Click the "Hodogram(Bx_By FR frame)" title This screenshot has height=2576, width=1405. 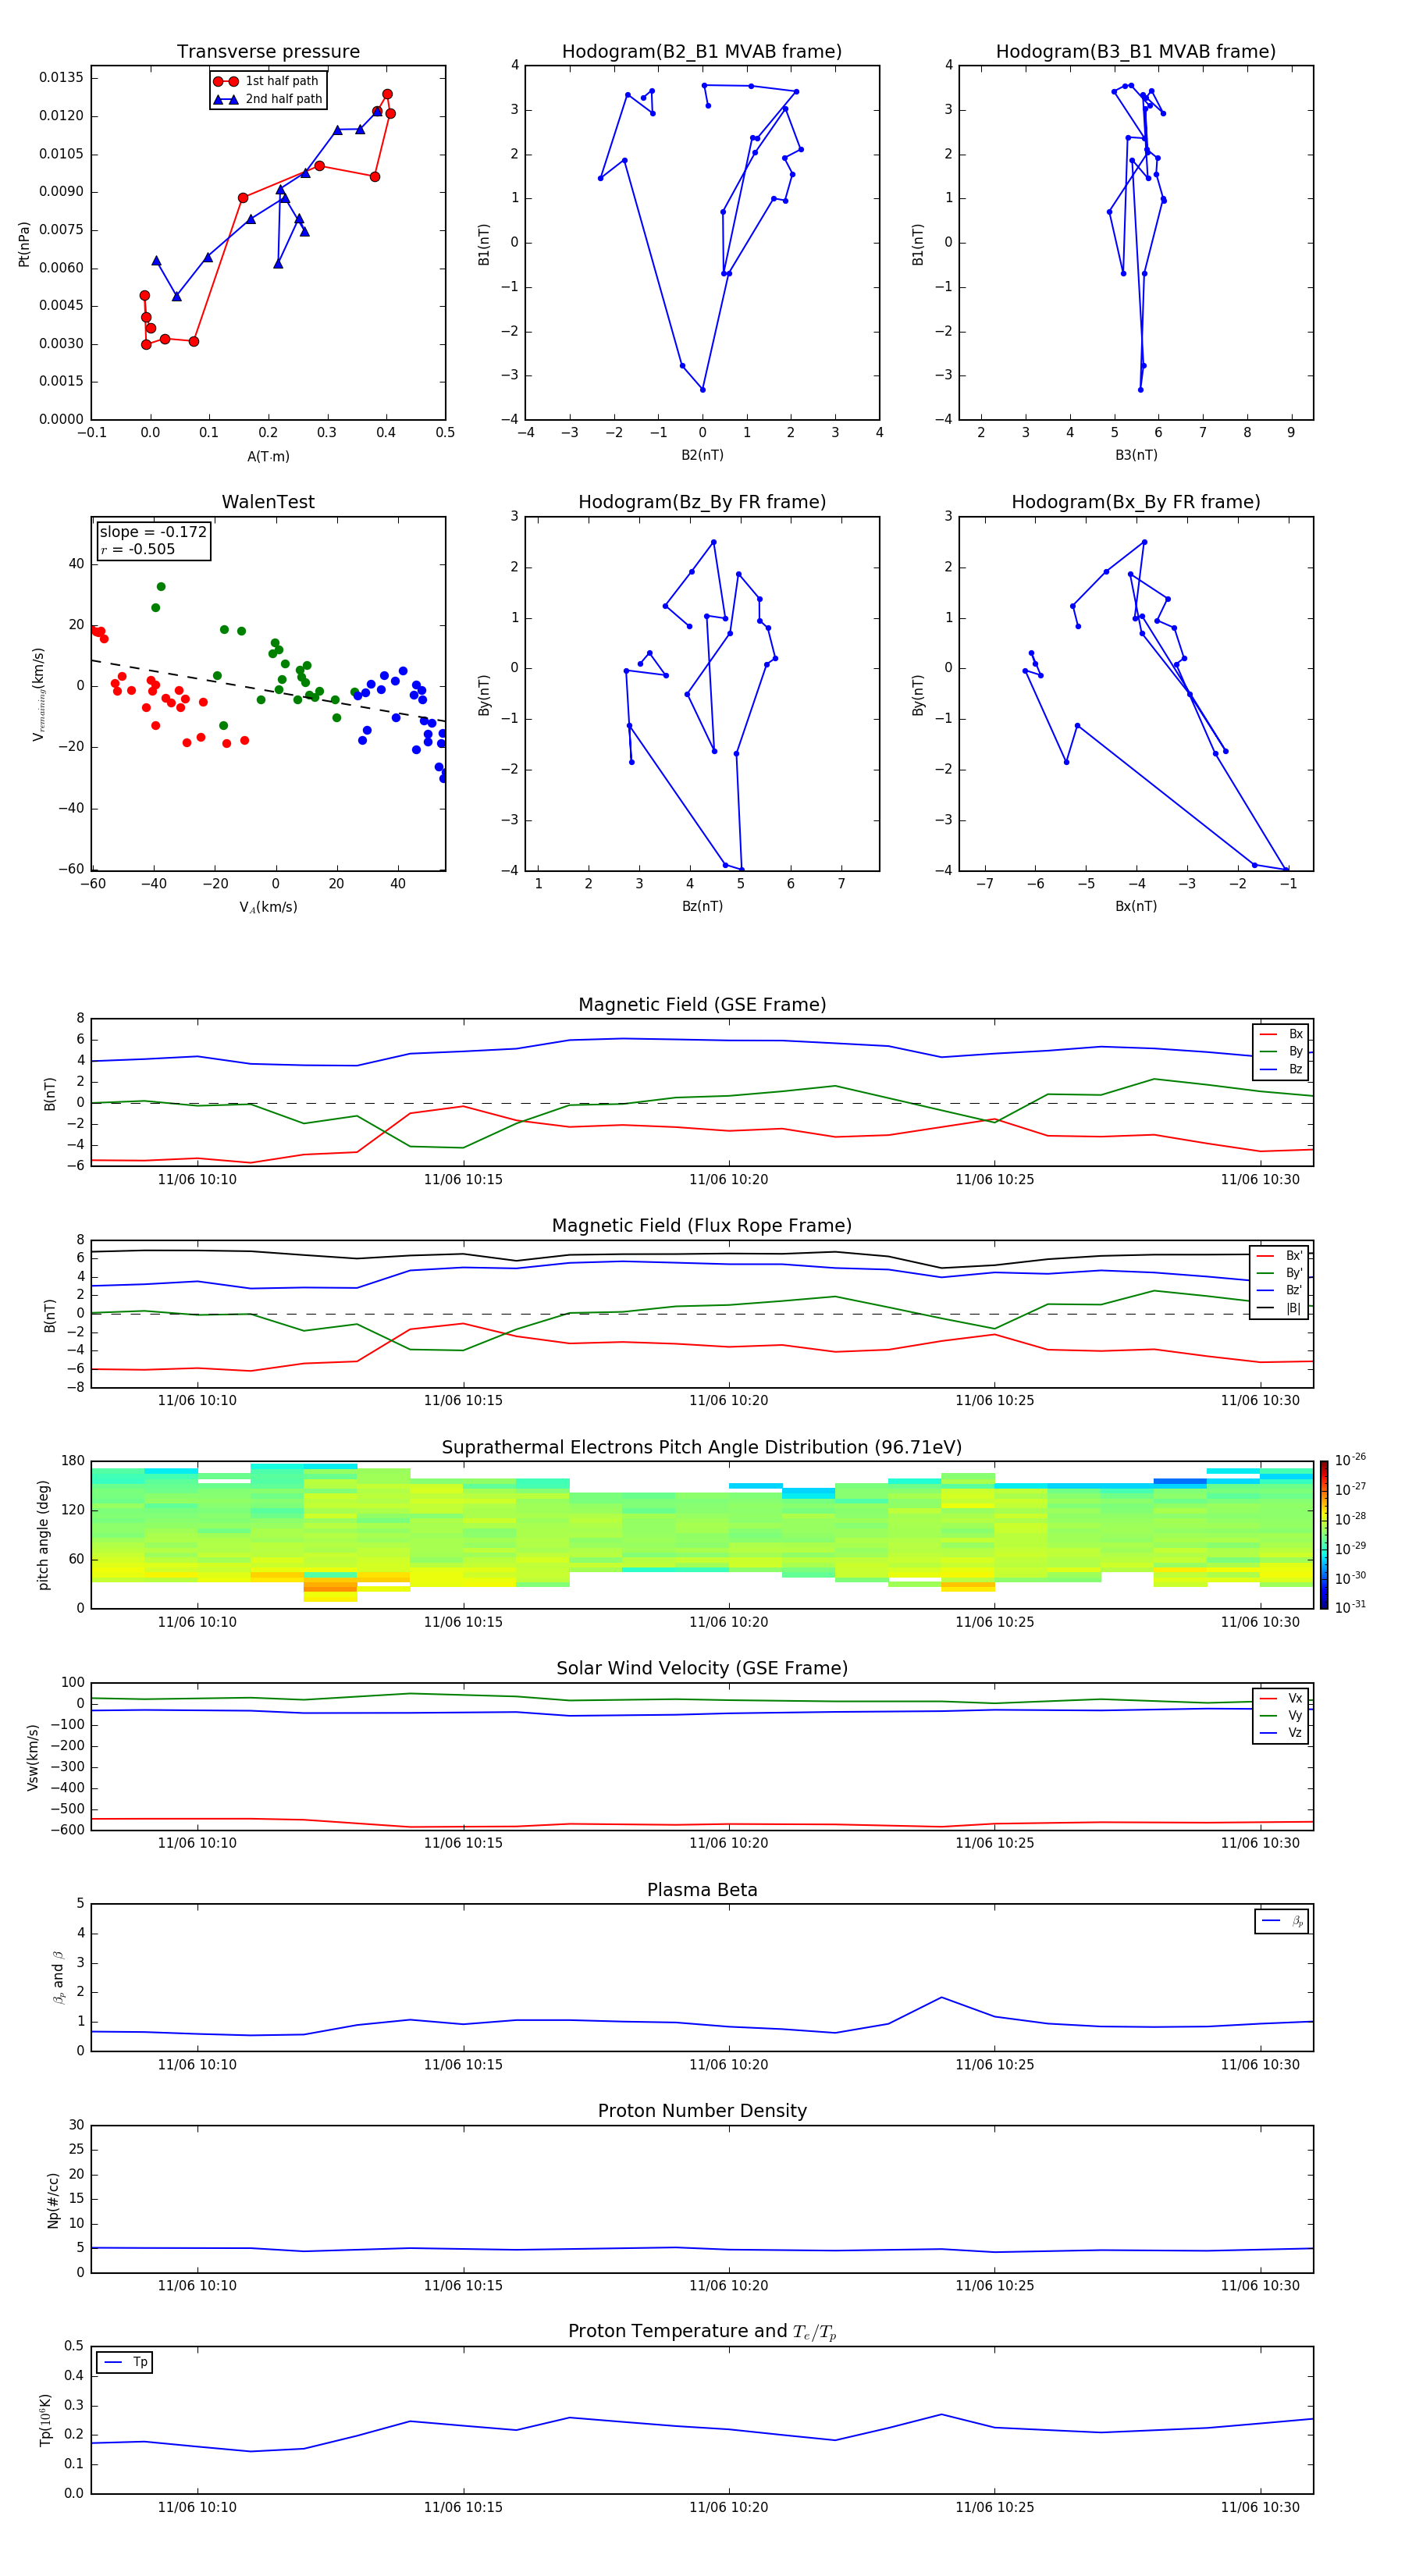[1136, 502]
